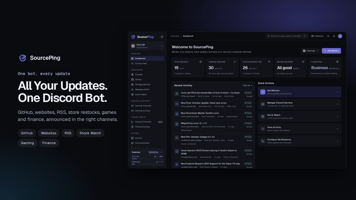The image size is (356, 200).
Task: Click the Finance Sources bank icon
Action: click(x=132, y=127)
